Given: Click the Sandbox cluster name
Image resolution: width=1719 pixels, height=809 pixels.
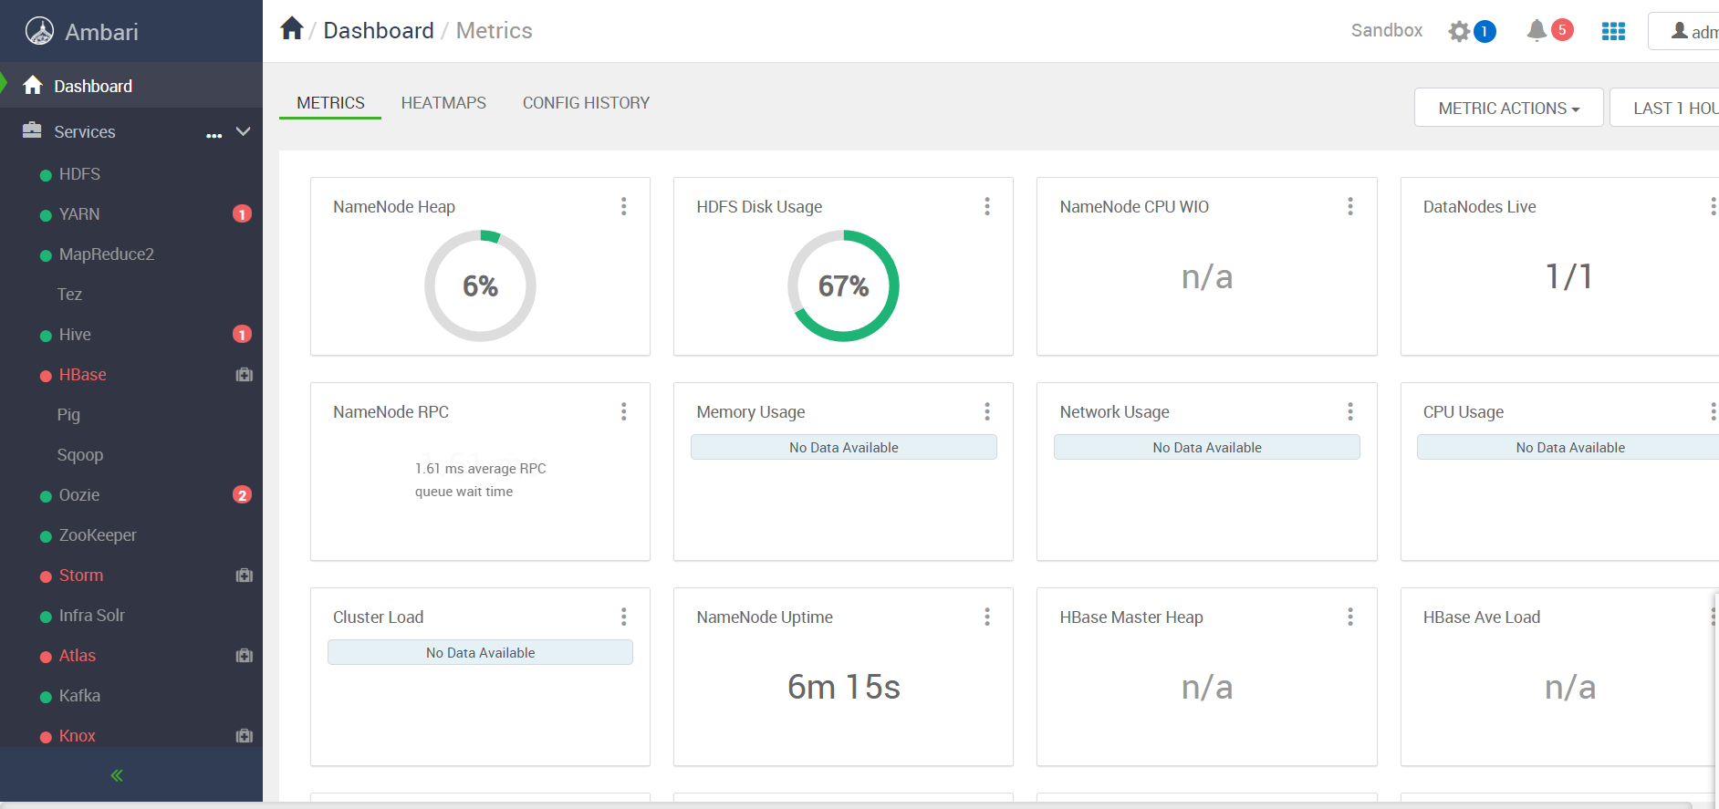Looking at the screenshot, I should [1386, 30].
